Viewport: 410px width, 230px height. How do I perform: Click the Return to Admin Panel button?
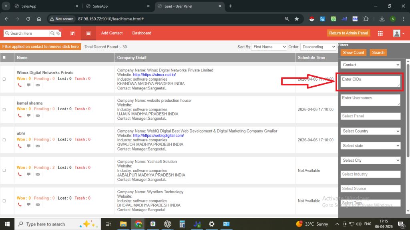[349, 33]
